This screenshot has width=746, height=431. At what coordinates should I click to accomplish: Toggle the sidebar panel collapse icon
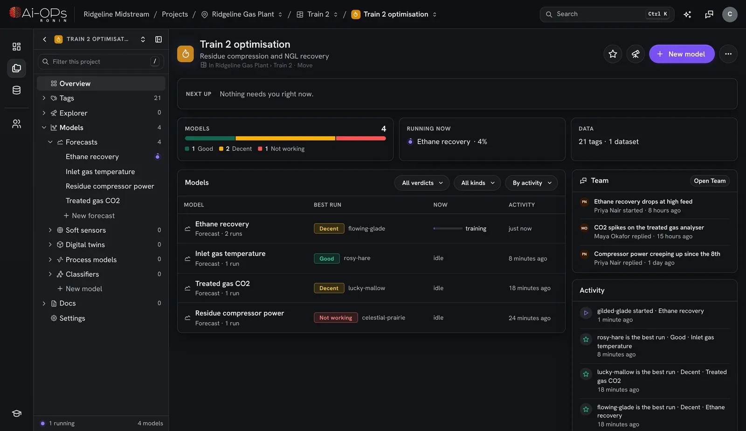tap(159, 39)
